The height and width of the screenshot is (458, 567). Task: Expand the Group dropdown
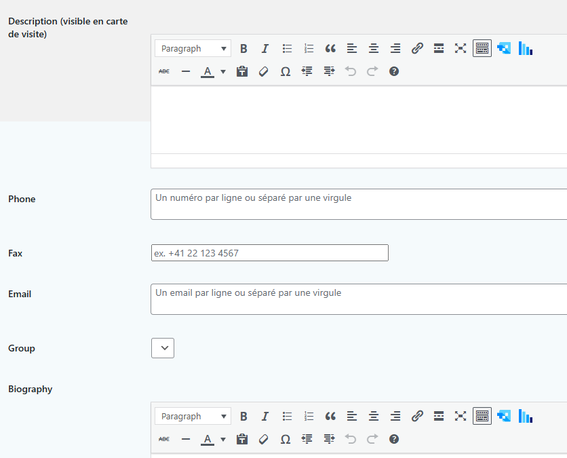[x=163, y=348]
